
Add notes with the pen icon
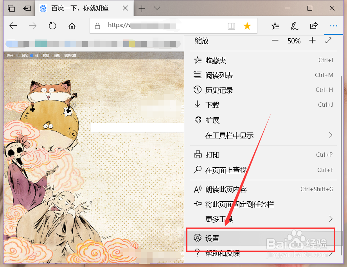click(294, 26)
